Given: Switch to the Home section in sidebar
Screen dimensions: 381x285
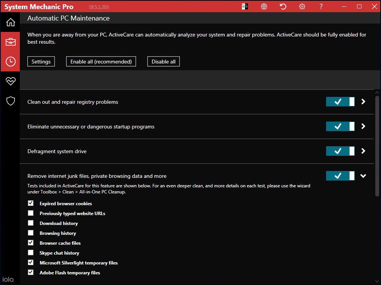Looking at the screenshot, I should 10,22.
